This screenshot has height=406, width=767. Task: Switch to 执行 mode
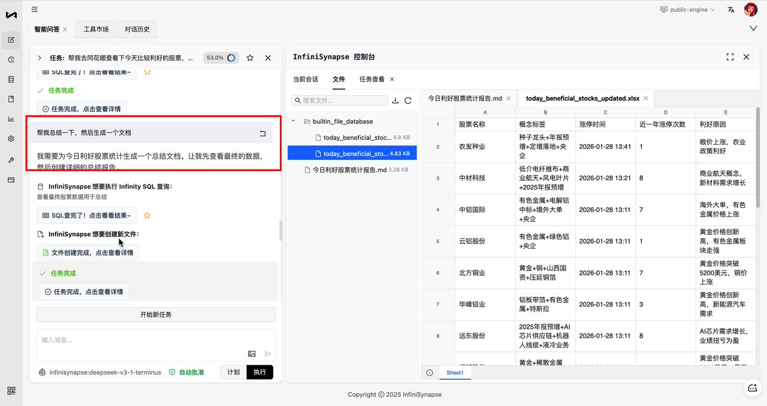259,372
